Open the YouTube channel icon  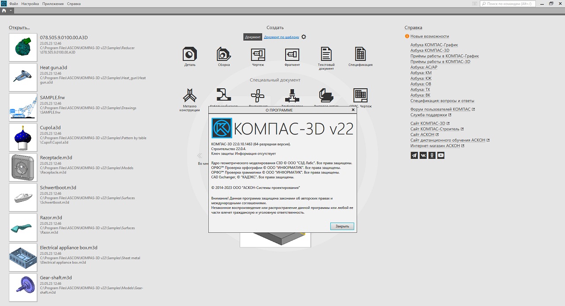[441, 155]
